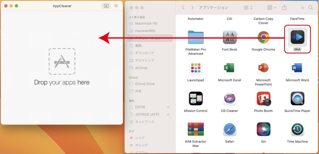
Task: Select the Safari app icon
Action: [x=230, y=129]
